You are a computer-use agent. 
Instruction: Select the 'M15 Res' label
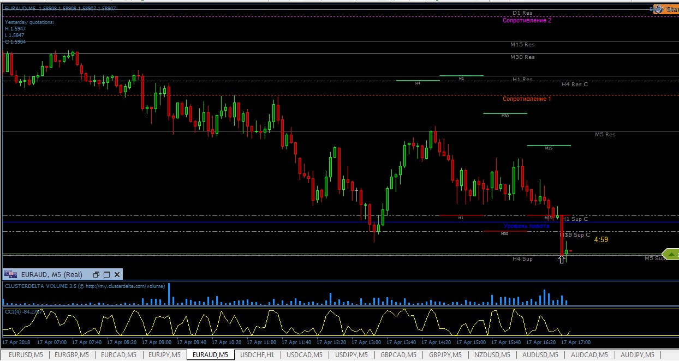tap(522, 45)
